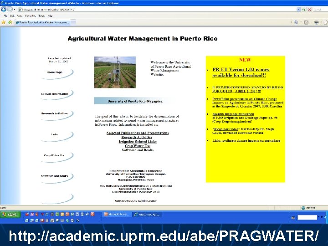Open climate change impacts on agriculture link
The image size is (328, 246).
[x=246, y=140]
